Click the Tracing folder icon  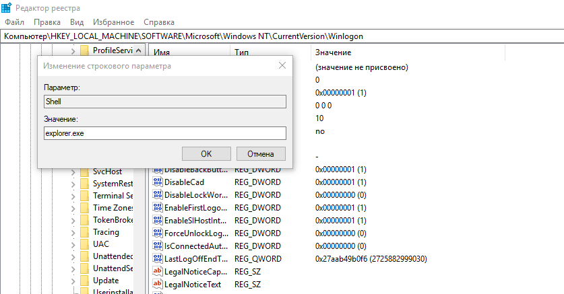point(84,232)
